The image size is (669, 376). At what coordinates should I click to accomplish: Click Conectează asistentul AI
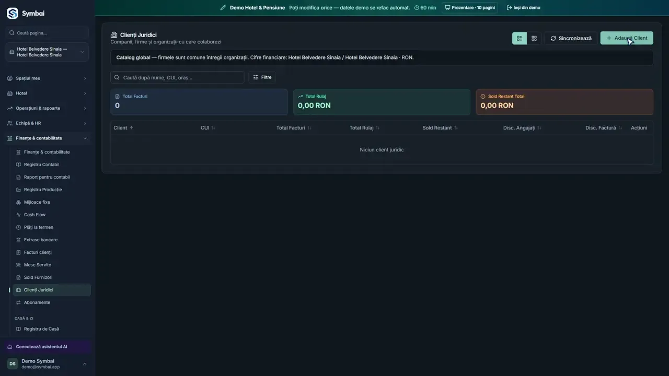tap(47, 347)
